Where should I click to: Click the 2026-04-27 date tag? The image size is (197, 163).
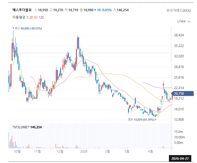click(180, 158)
